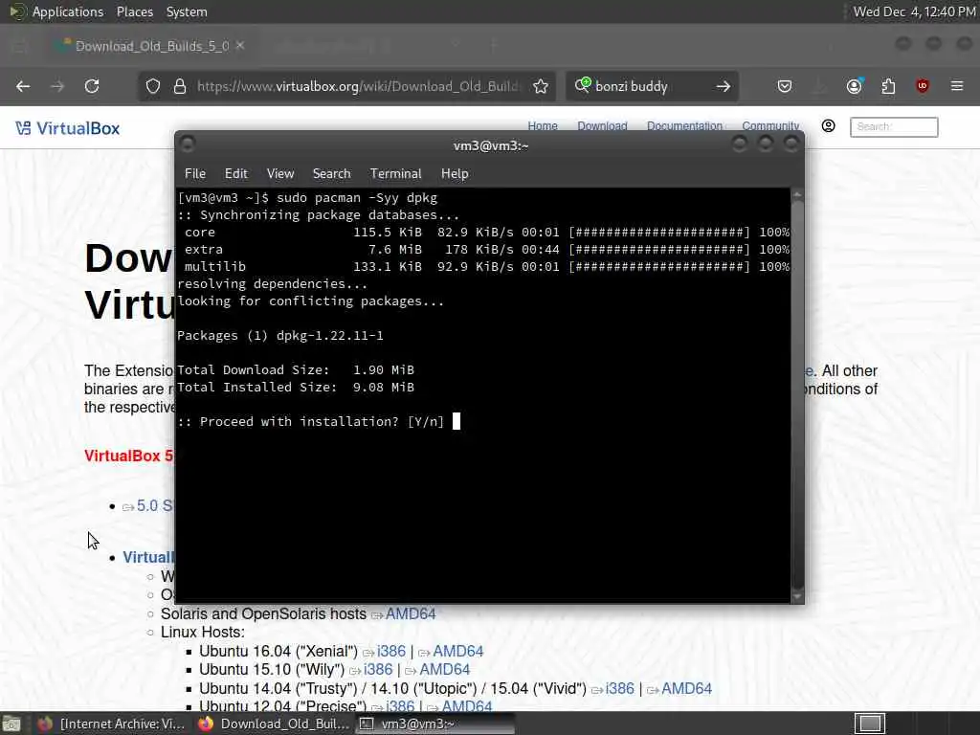The image size is (980, 735).
Task: Open Ubuntu 16.04 Xenial i386 link
Action: tap(390, 651)
